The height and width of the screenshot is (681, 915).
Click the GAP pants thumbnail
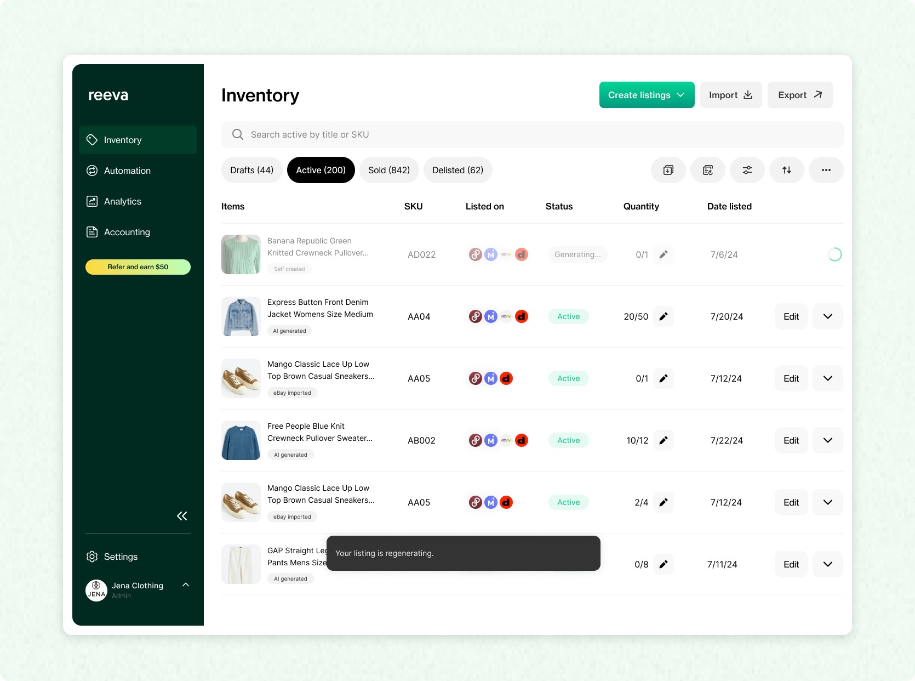pyautogui.click(x=241, y=564)
